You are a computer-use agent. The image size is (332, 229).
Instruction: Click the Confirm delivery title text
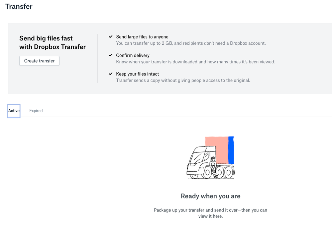(x=133, y=55)
